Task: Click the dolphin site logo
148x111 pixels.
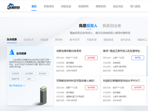Action: click(x=13, y=6)
